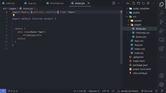Viewport: 166px width, 93px height.
Task: Open the Remote Explorer view
Action: click(161, 40)
